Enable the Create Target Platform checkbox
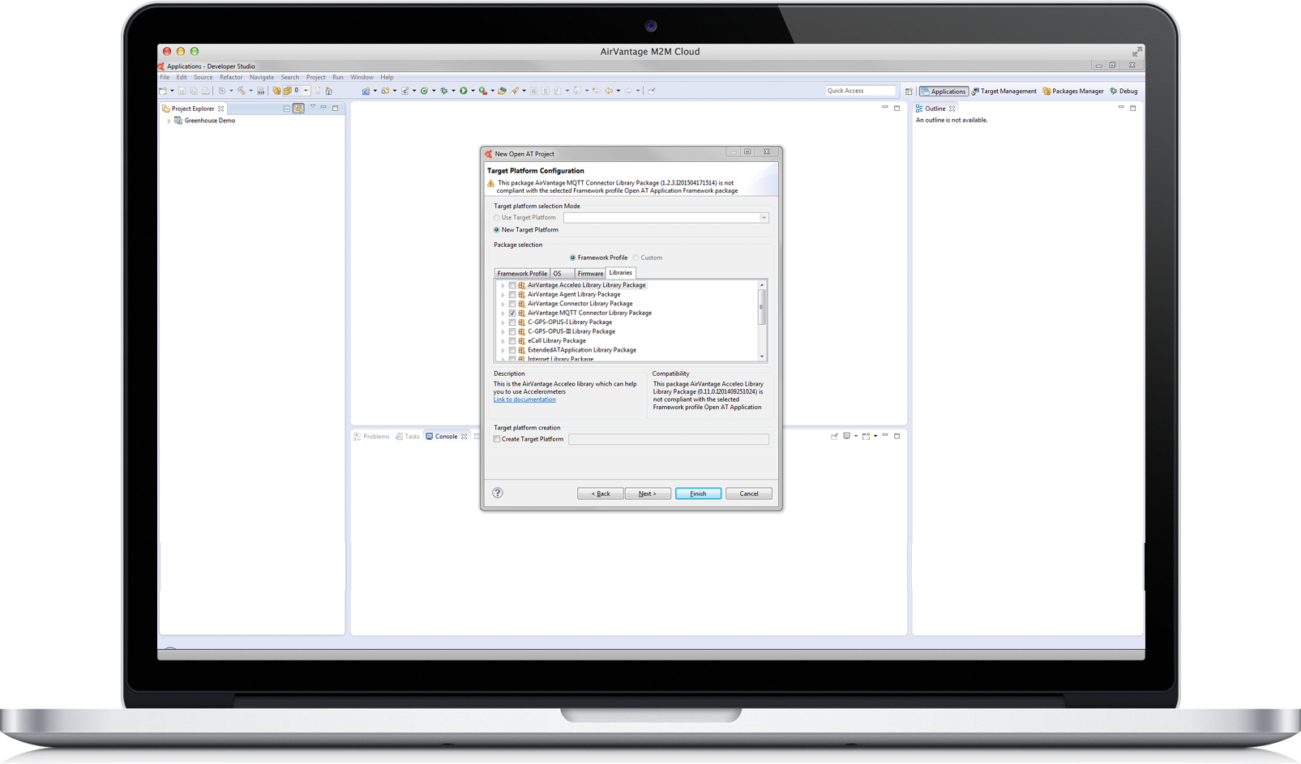Screen dimensions: 1301x764 pyautogui.click(x=498, y=439)
